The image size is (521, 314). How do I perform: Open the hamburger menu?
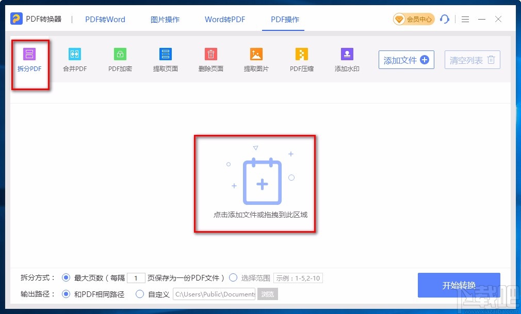pos(465,19)
